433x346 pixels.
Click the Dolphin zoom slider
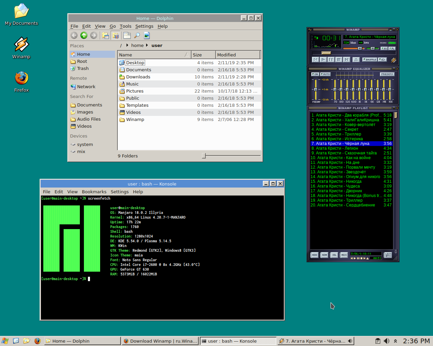[x=232, y=156]
